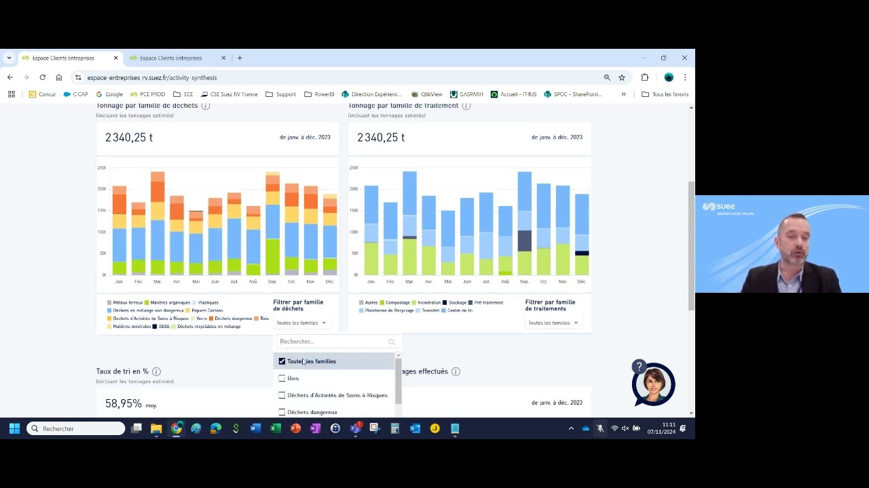869x488 pixels.
Task: Click search magnifier in filter search box
Action: pyautogui.click(x=392, y=342)
